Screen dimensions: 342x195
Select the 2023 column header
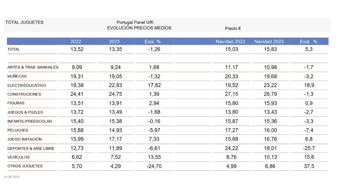(x=114, y=41)
